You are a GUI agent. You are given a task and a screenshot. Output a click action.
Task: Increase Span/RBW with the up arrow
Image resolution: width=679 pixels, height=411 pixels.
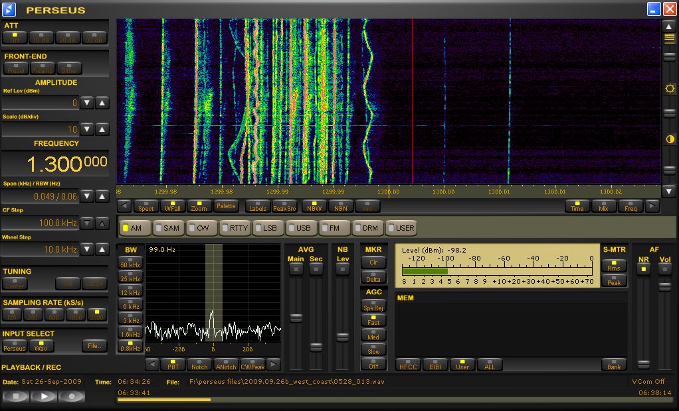pyautogui.click(x=102, y=196)
